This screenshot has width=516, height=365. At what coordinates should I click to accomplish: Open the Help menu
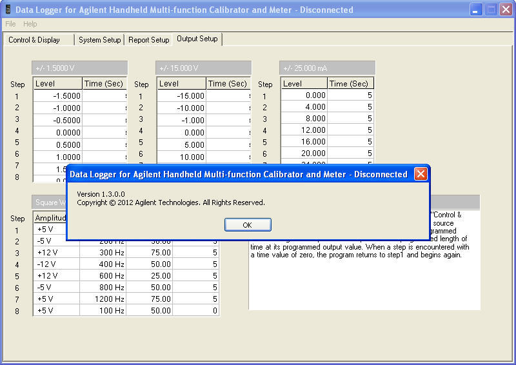tap(30, 24)
